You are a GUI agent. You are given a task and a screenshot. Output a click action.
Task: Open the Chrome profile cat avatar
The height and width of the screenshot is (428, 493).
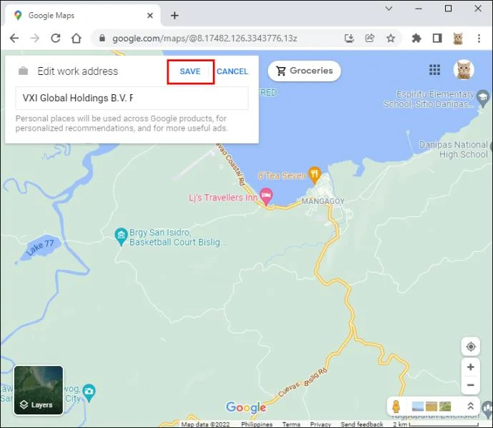click(458, 39)
